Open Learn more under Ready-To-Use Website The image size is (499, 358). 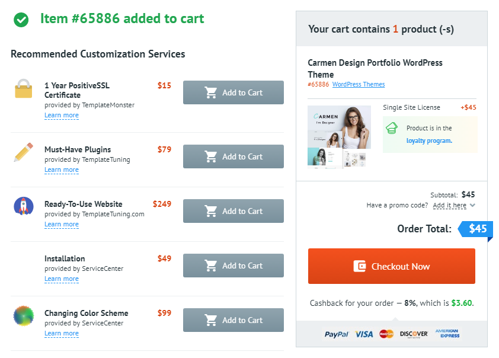coord(62,225)
